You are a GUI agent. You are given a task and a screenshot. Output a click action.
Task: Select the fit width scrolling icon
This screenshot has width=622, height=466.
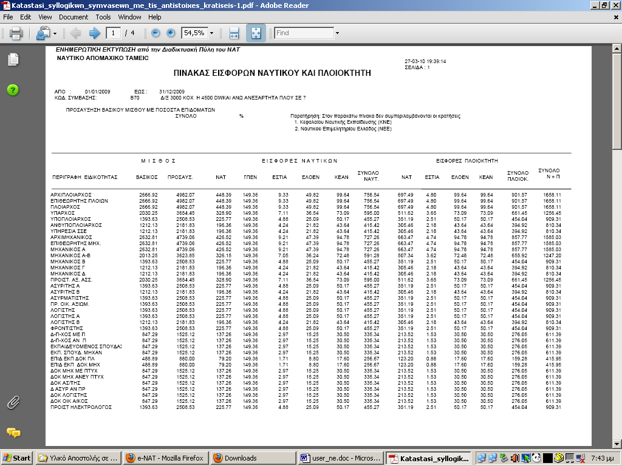pos(234,33)
